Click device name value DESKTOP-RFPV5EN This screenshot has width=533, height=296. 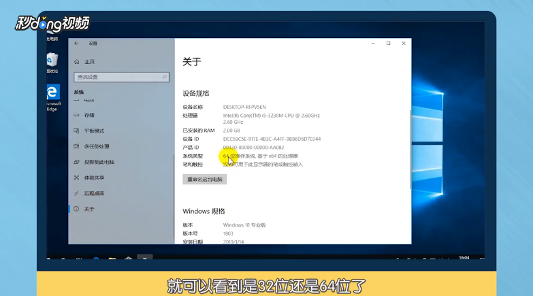click(244, 107)
